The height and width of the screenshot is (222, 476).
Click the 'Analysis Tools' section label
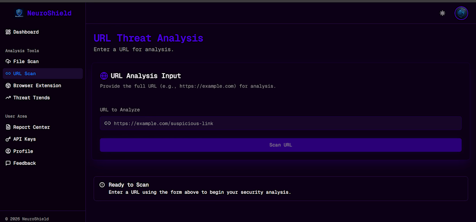point(22,51)
